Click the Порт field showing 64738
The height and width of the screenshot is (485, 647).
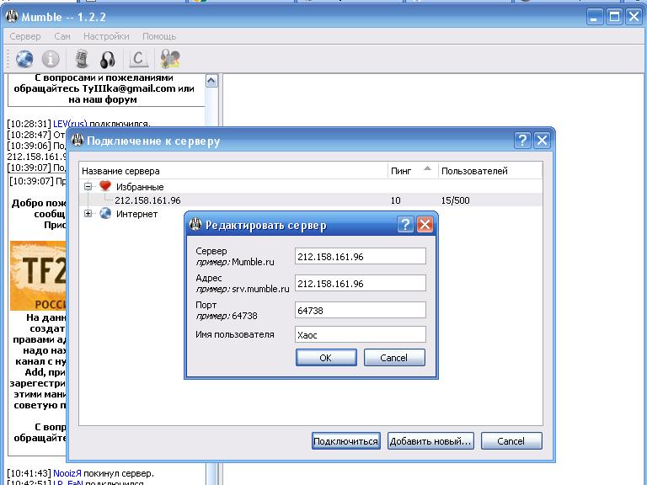click(361, 310)
